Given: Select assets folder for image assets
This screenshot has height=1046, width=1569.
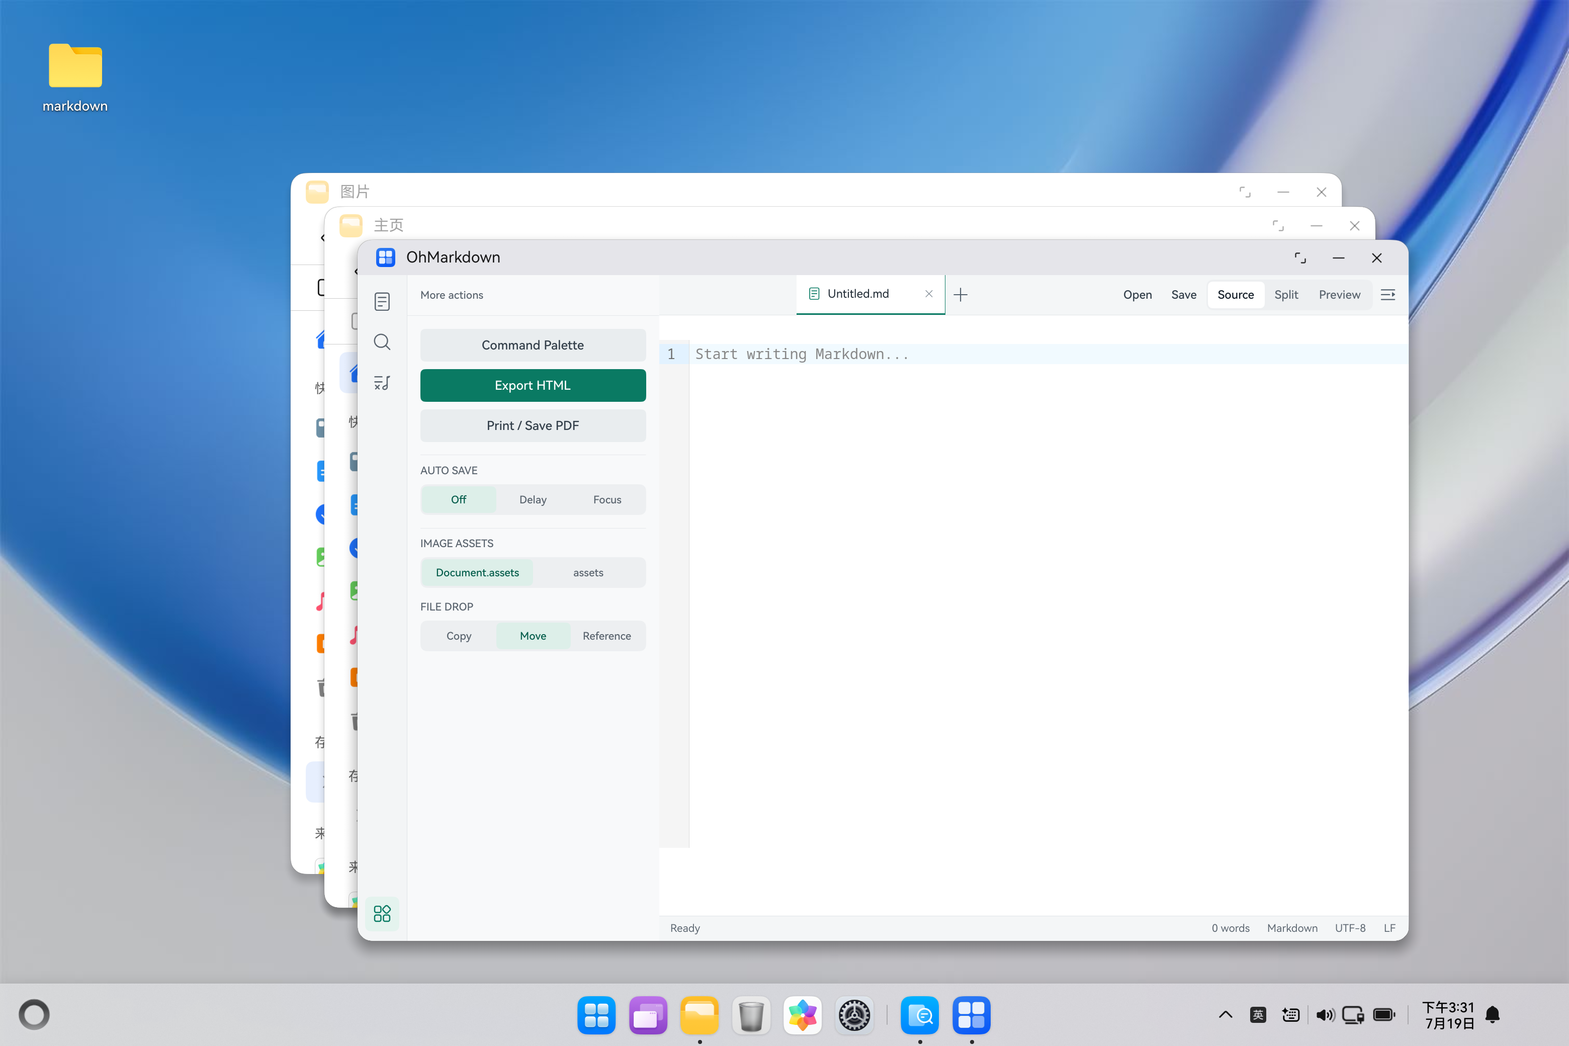Looking at the screenshot, I should pos(588,572).
